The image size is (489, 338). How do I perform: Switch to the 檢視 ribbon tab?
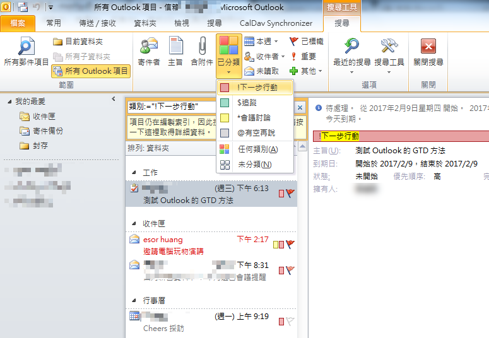pos(182,23)
